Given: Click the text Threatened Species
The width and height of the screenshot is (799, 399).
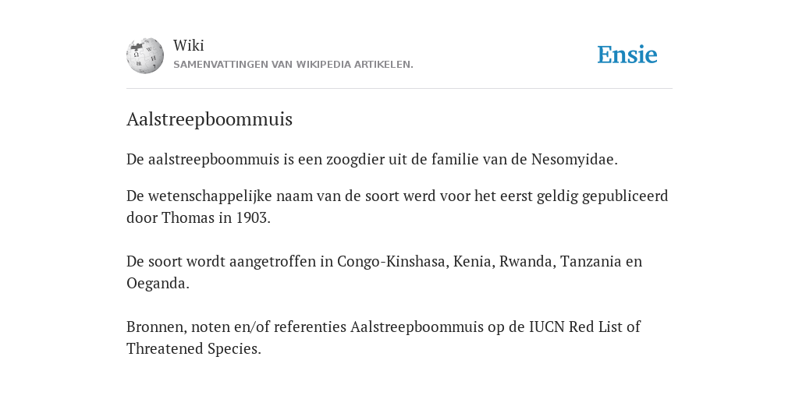Looking at the screenshot, I should click(194, 348).
